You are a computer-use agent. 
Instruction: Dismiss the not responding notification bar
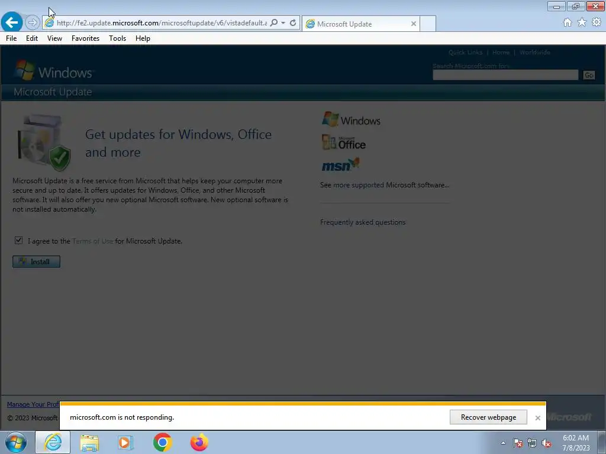537,418
